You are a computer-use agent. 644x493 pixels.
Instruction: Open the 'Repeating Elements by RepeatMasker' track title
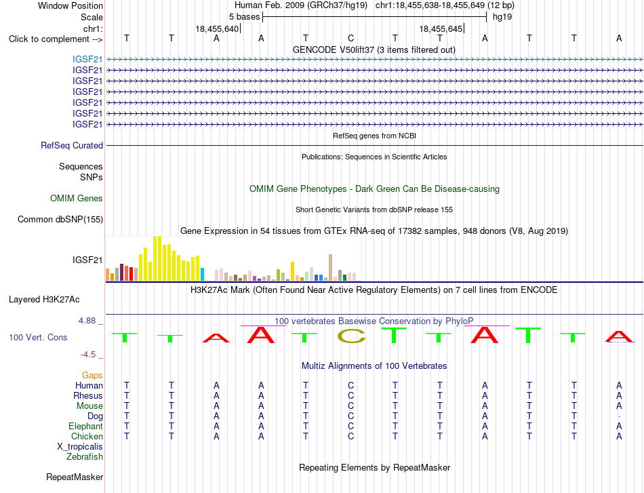(x=374, y=467)
